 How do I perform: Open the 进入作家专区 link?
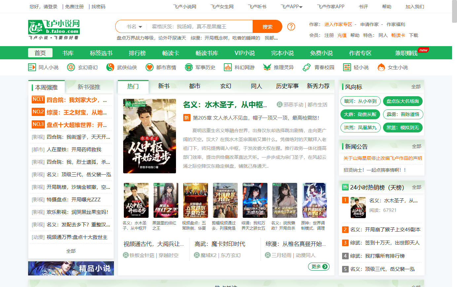(338, 24)
